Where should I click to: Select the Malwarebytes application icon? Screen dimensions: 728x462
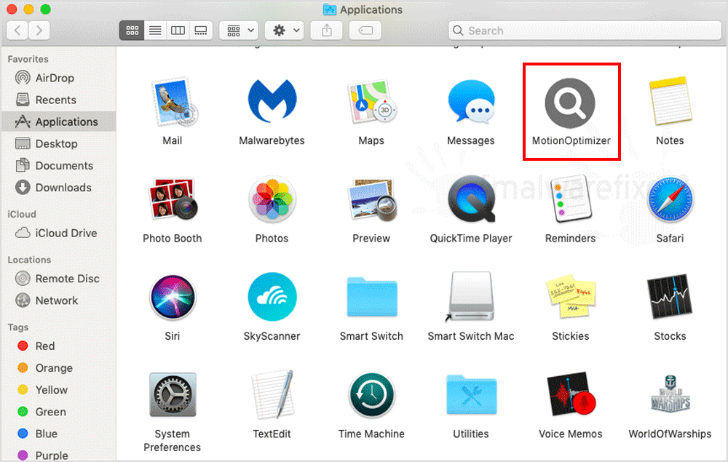coord(272,101)
